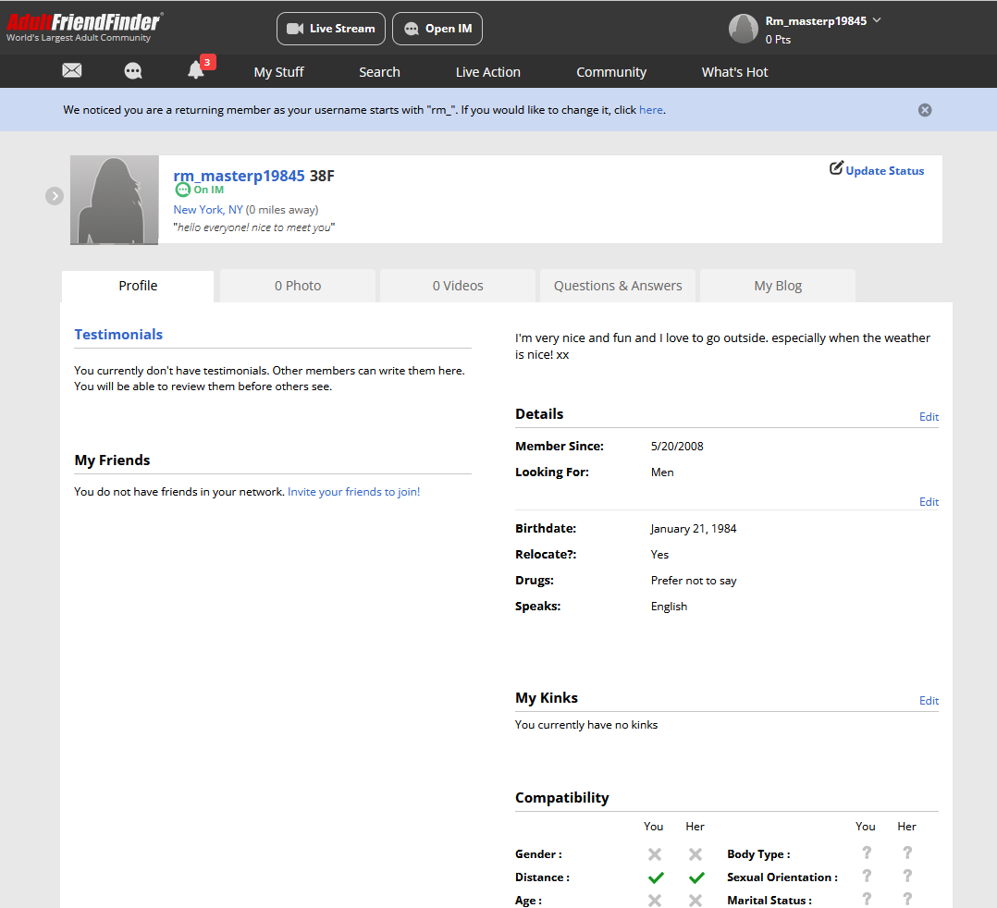Open the My Blog tab
The height and width of the screenshot is (908, 997).
[778, 286]
